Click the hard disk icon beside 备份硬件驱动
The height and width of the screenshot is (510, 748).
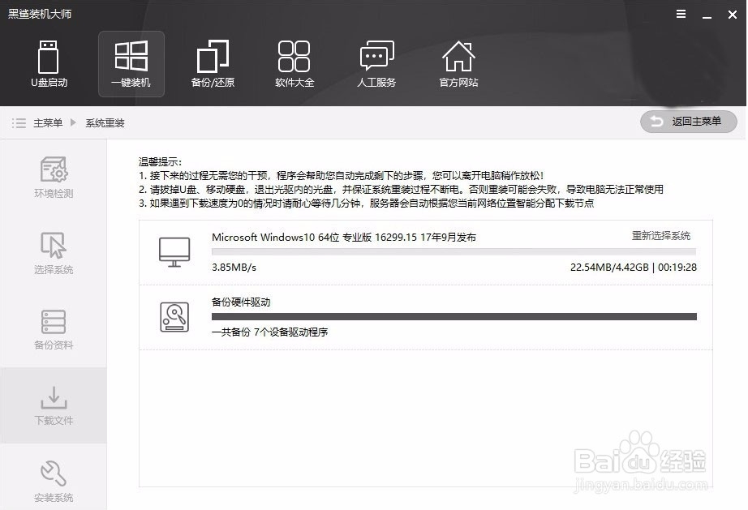click(174, 317)
